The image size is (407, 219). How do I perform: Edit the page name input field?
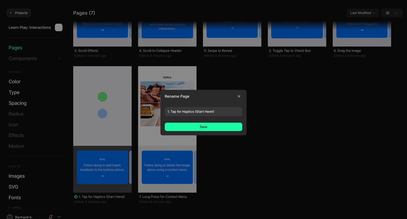pyautogui.click(x=203, y=112)
